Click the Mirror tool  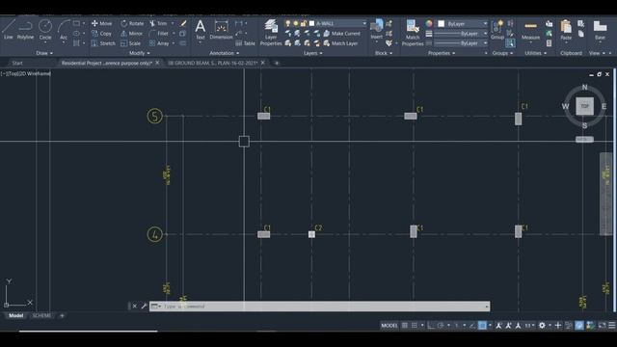131,34
